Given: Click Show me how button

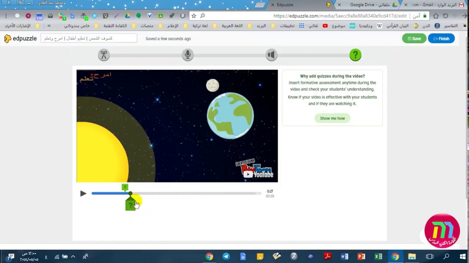Looking at the screenshot, I should [x=332, y=118].
